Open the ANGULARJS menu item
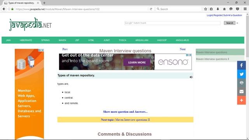 [x=182, y=40]
